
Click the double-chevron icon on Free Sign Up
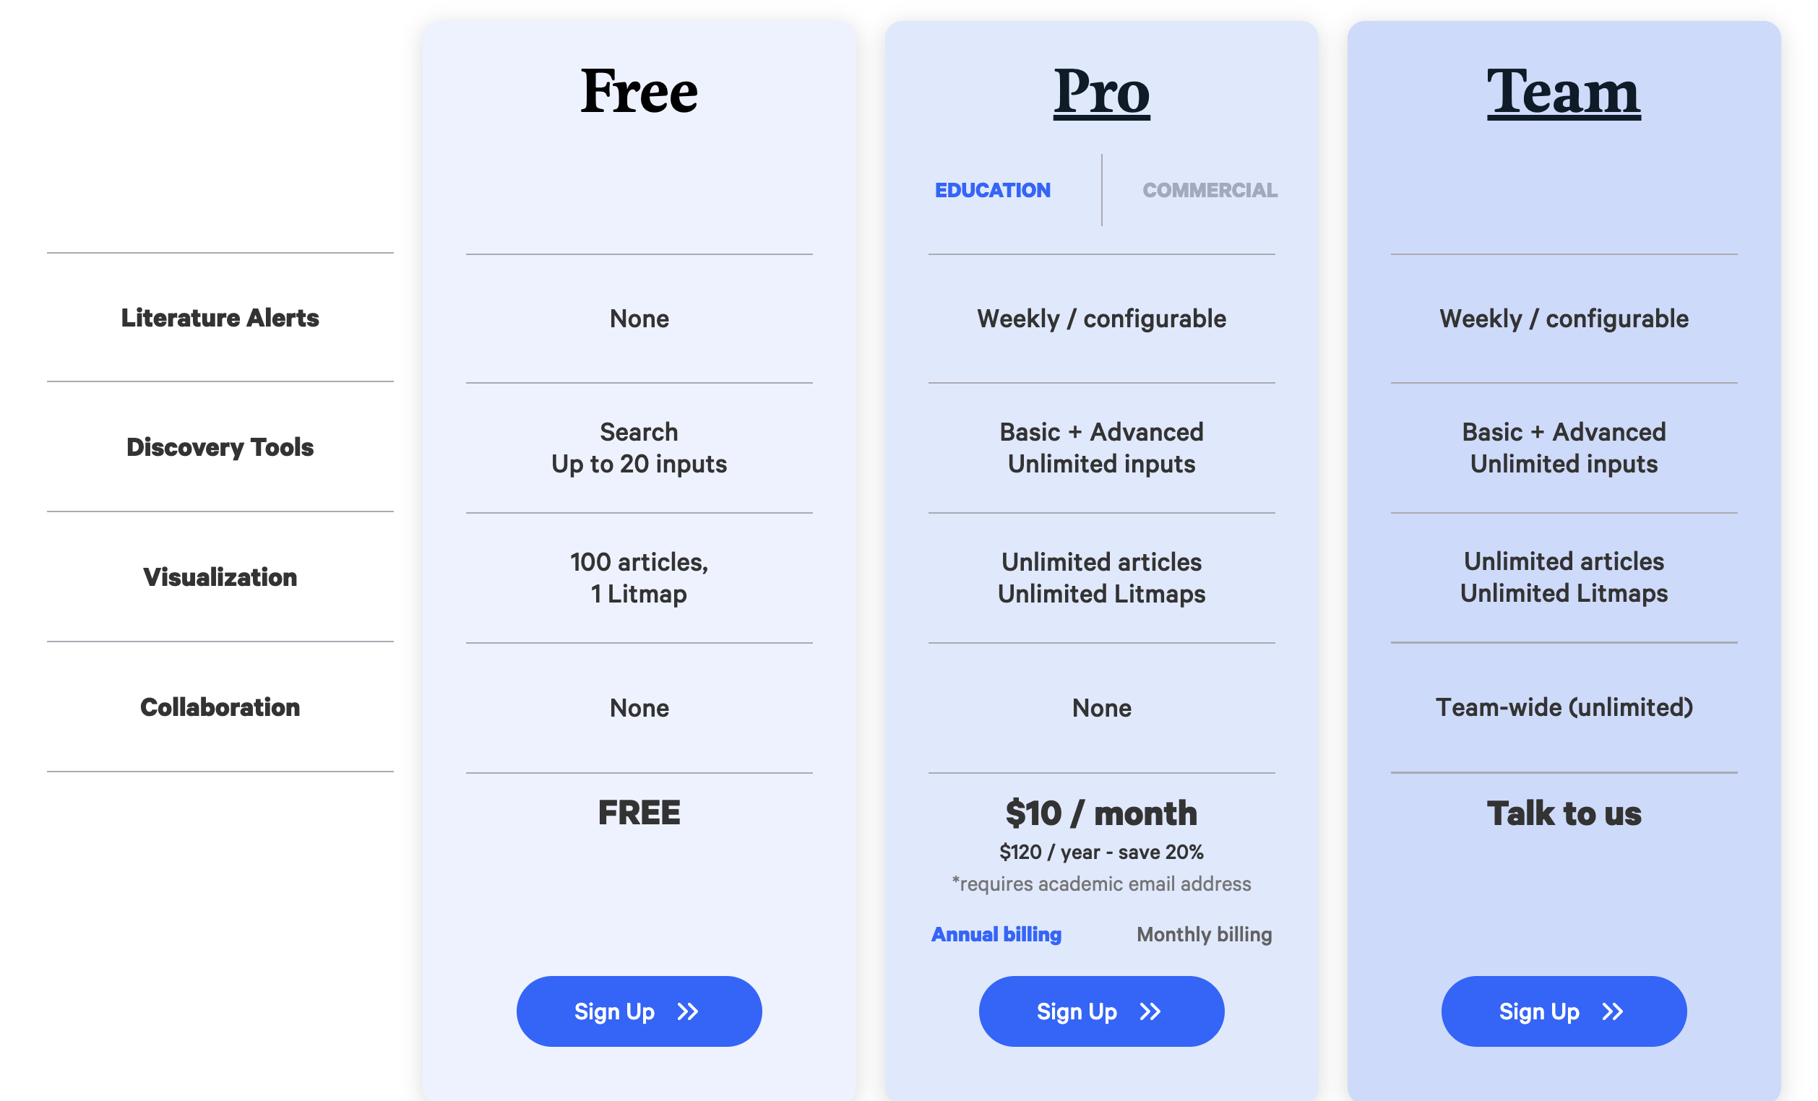(x=688, y=1011)
